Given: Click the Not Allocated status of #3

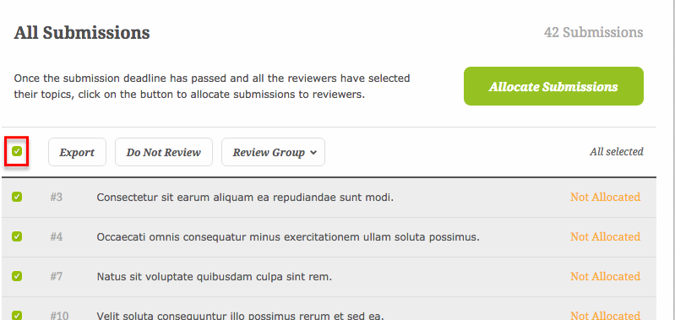Looking at the screenshot, I should pyautogui.click(x=605, y=197).
